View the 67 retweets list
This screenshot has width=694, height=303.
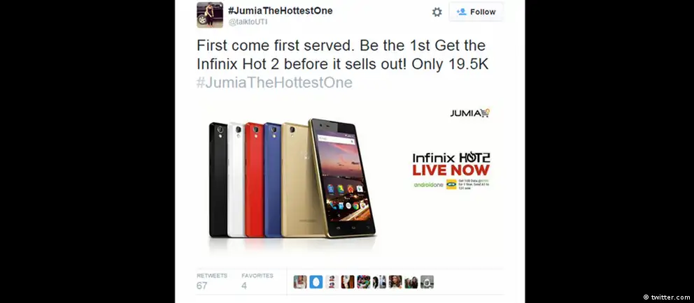pos(212,281)
